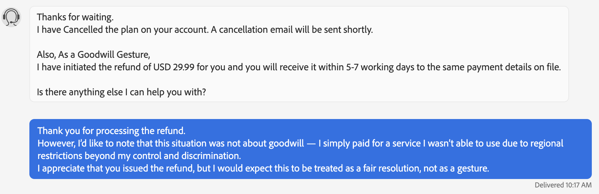
Task: Click "Is there anything else I can help you with?"
Action: [121, 92]
